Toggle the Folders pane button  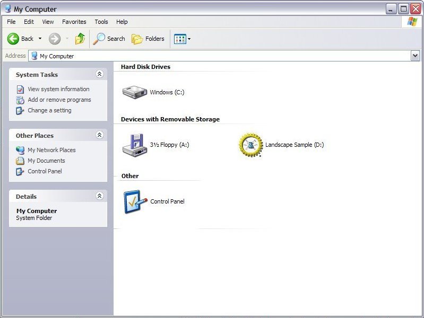148,39
